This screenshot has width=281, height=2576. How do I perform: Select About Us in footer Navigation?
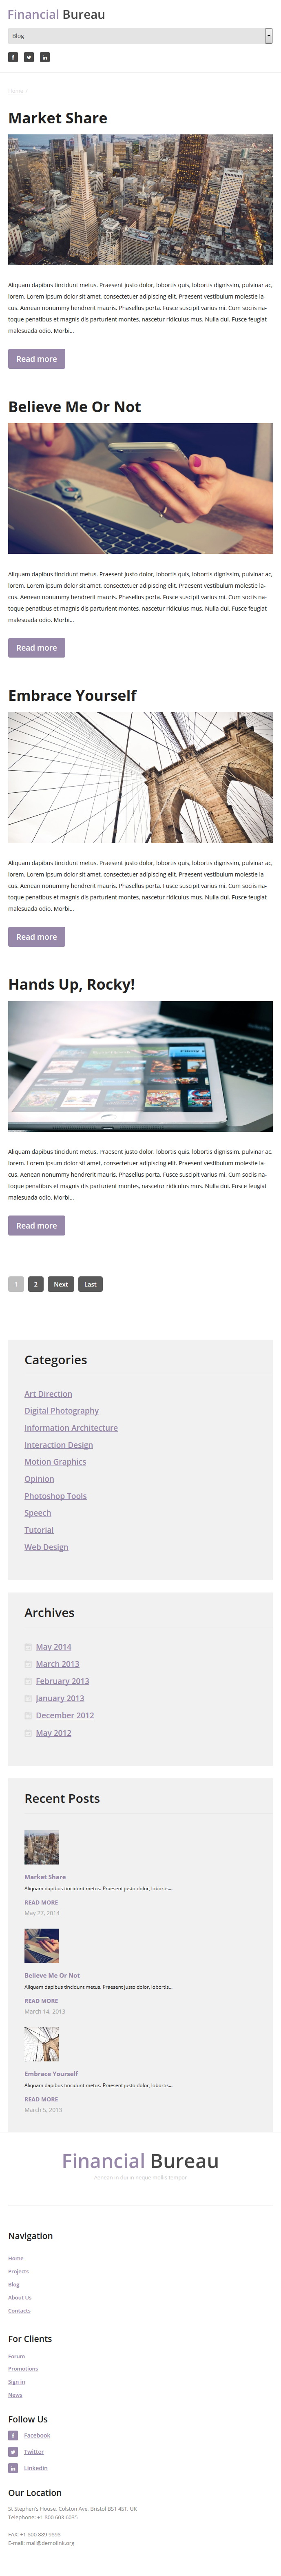[20, 2297]
